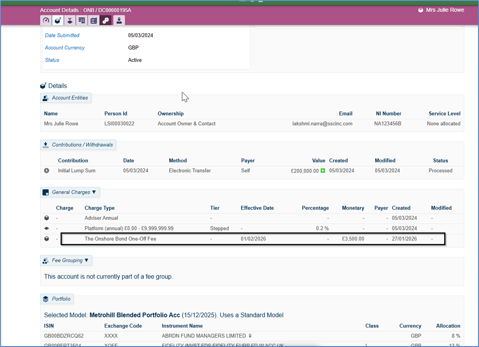Click the £200,000.00 contribution value

(x=304, y=171)
